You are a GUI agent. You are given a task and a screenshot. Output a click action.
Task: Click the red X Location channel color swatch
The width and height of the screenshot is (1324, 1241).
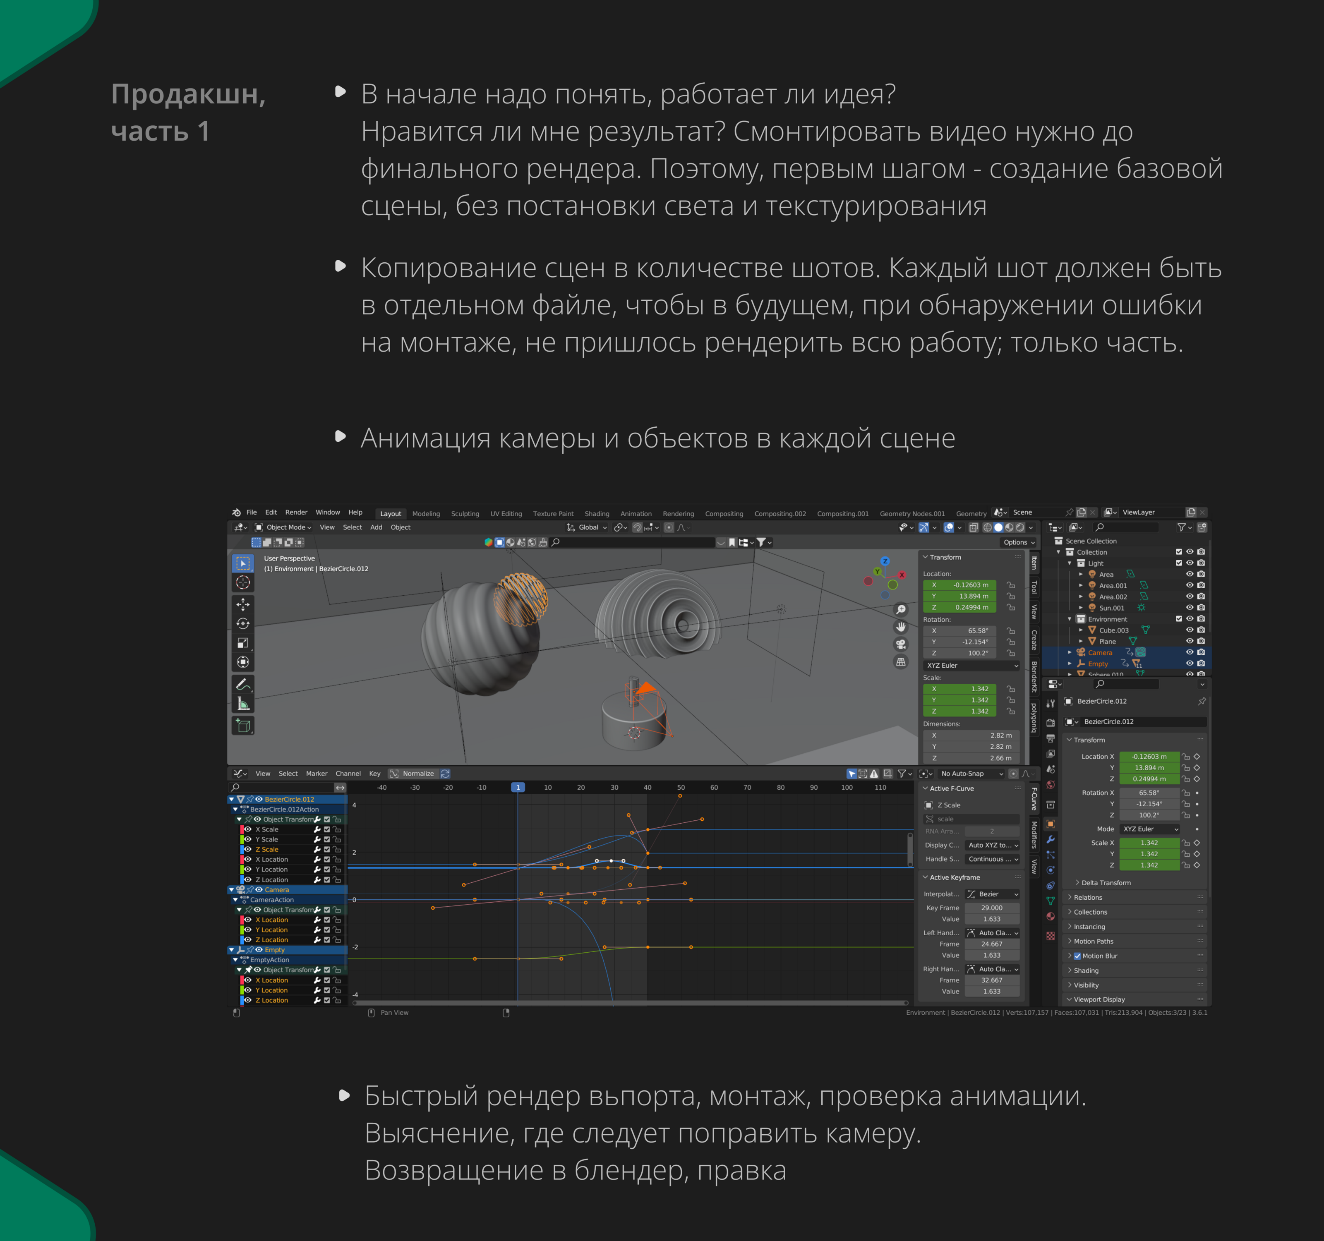[242, 859]
